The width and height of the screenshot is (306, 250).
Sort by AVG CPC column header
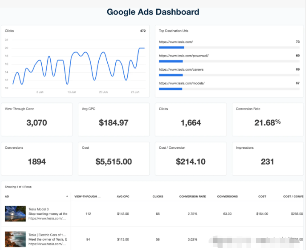pyautogui.click(x=123, y=196)
